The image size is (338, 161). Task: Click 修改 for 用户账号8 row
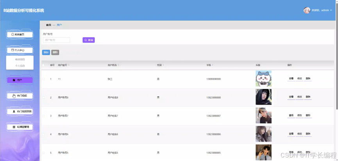coord(300,97)
